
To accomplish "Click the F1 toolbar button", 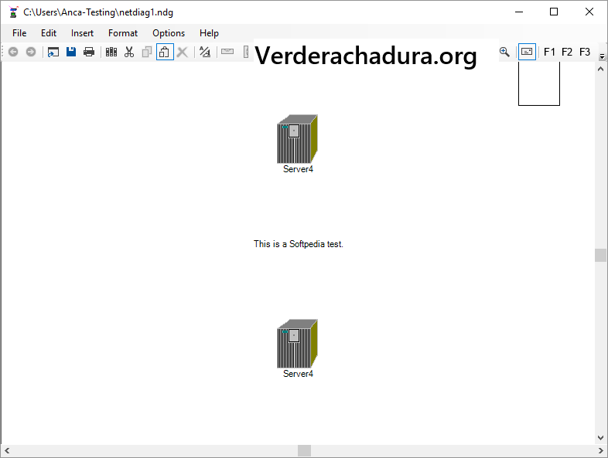I will 549,52.
